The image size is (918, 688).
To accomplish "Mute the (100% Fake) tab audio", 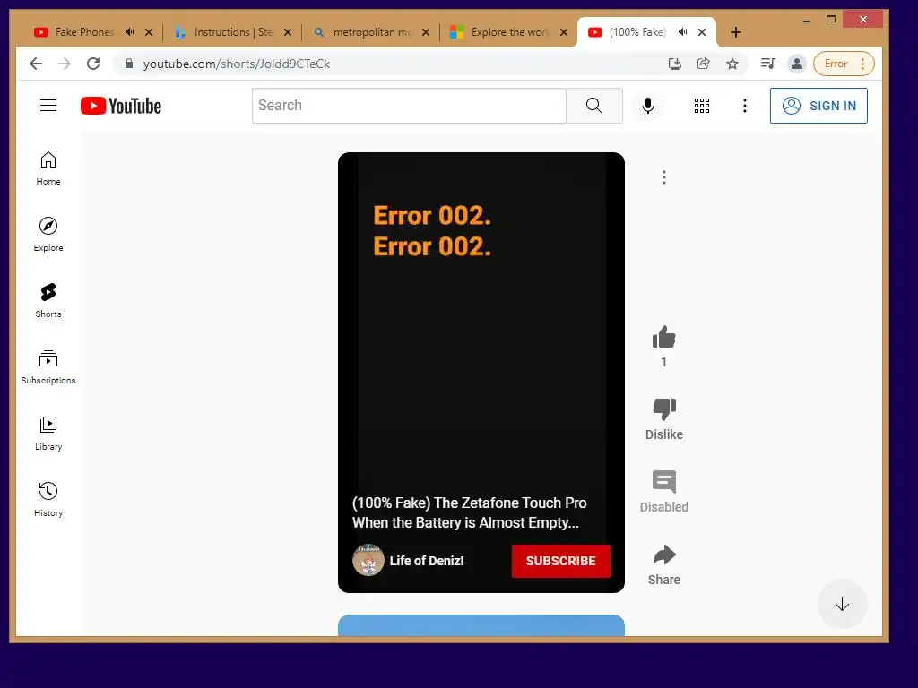I will click(x=682, y=32).
